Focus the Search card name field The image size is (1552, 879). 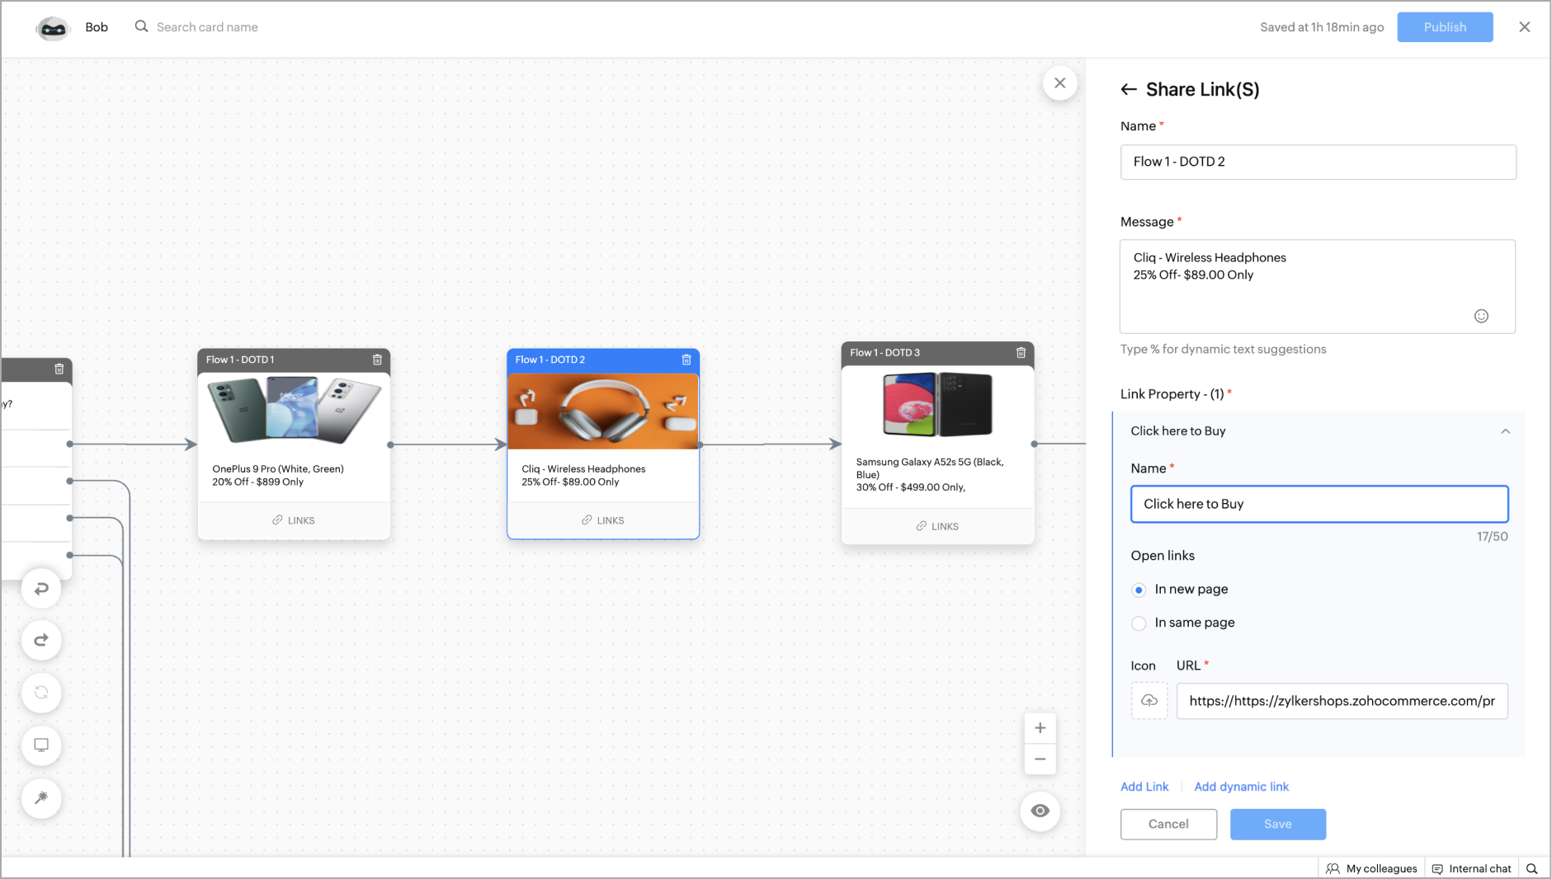(207, 27)
